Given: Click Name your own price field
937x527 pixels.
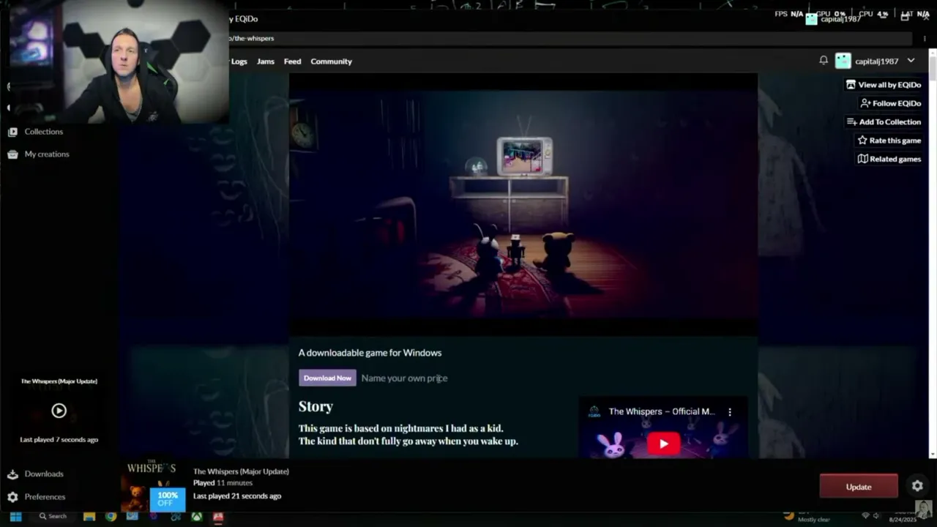Looking at the screenshot, I should [x=404, y=378].
